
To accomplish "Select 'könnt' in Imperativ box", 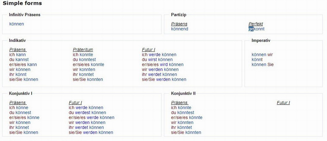I will click(257, 60).
